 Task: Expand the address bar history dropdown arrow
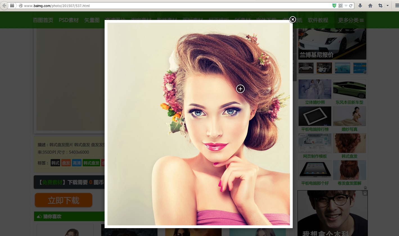click(x=346, y=6)
